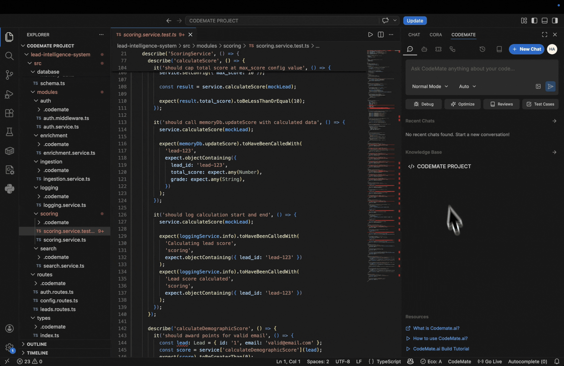Select the CODEMATE tab
This screenshot has width=564, height=366.
click(x=463, y=35)
